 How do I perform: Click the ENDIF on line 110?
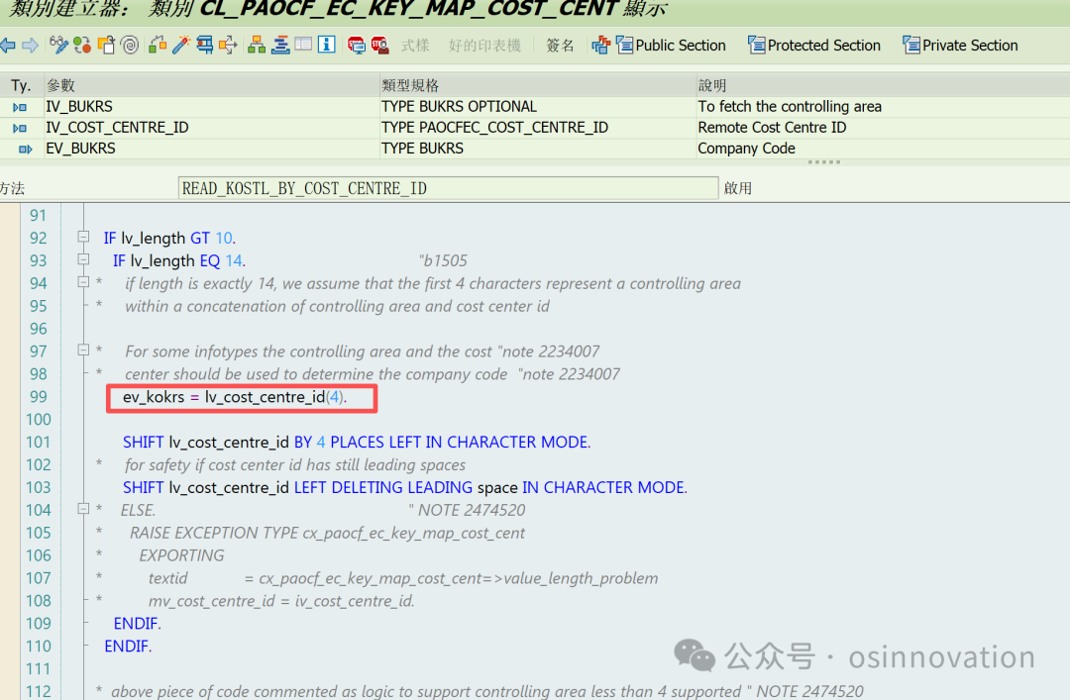(x=128, y=647)
